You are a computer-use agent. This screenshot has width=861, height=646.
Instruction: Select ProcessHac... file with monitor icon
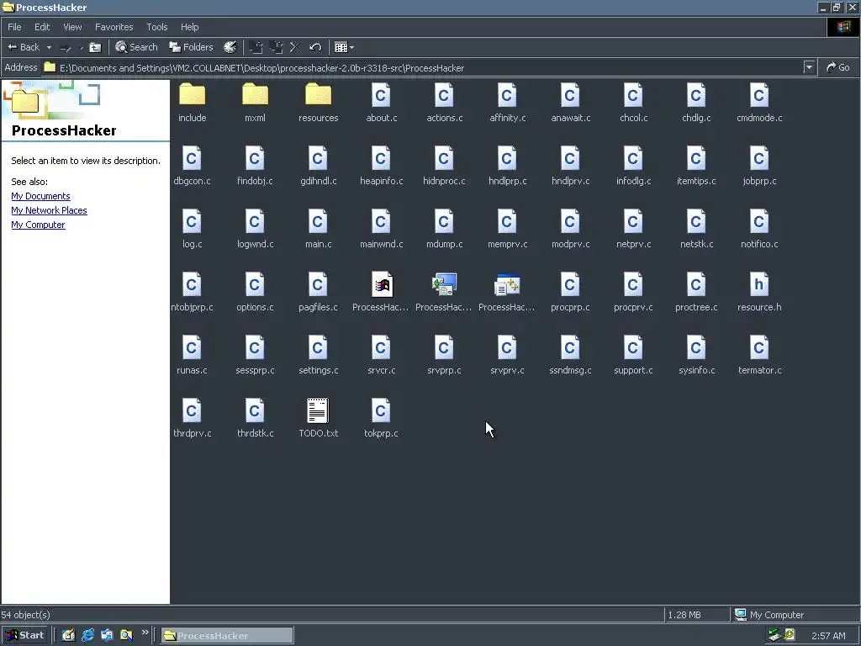444,284
